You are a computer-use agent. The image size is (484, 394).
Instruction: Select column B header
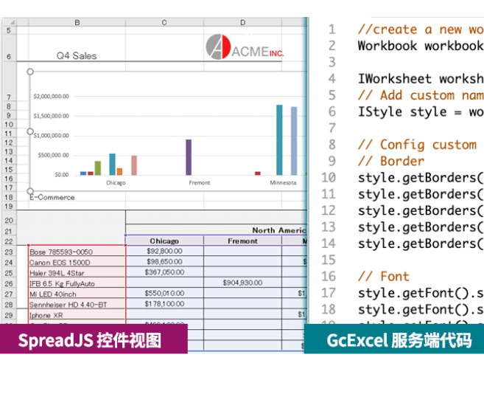point(77,22)
